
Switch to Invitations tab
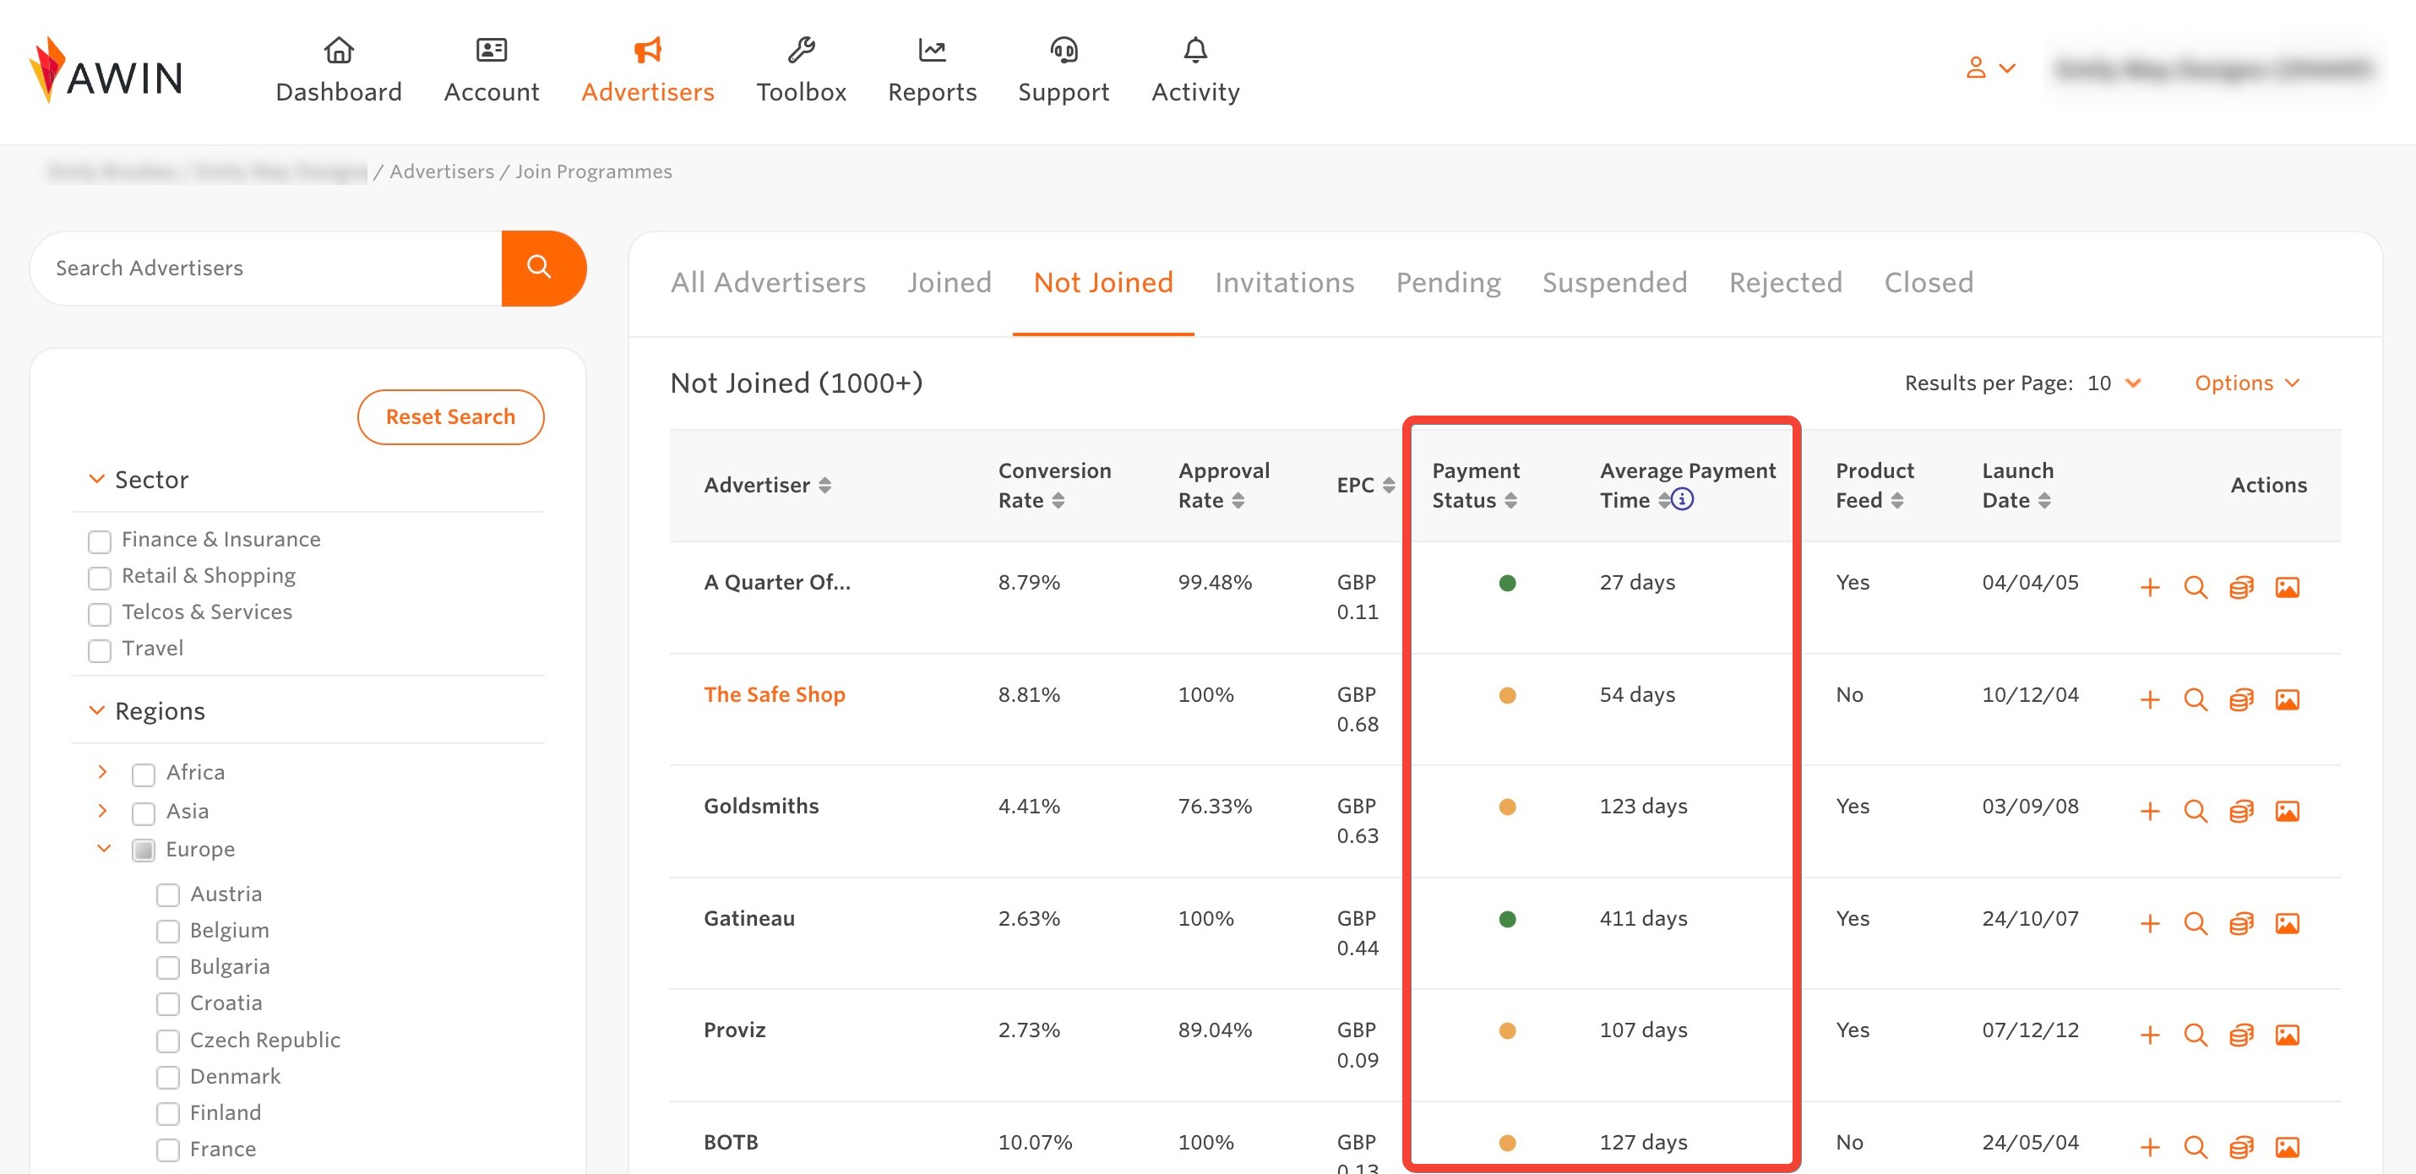1284,282
